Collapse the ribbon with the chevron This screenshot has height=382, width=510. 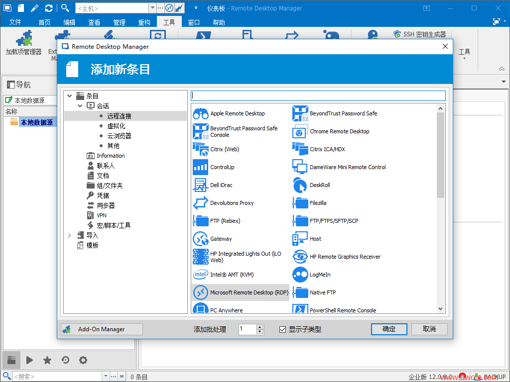502,69
